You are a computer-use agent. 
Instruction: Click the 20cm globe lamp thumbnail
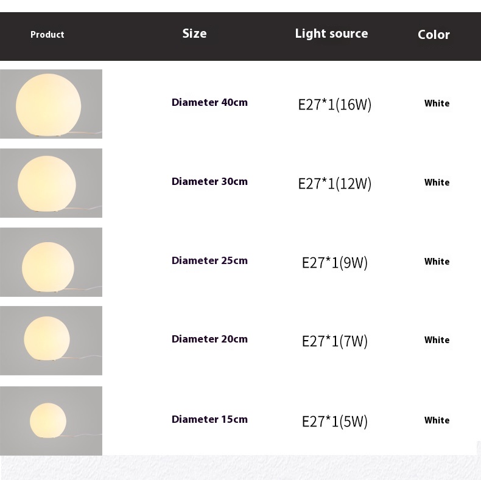(51, 341)
